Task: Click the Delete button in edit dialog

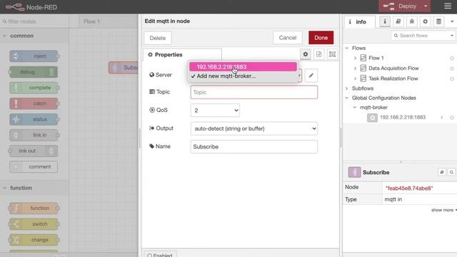Action: (158, 38)
